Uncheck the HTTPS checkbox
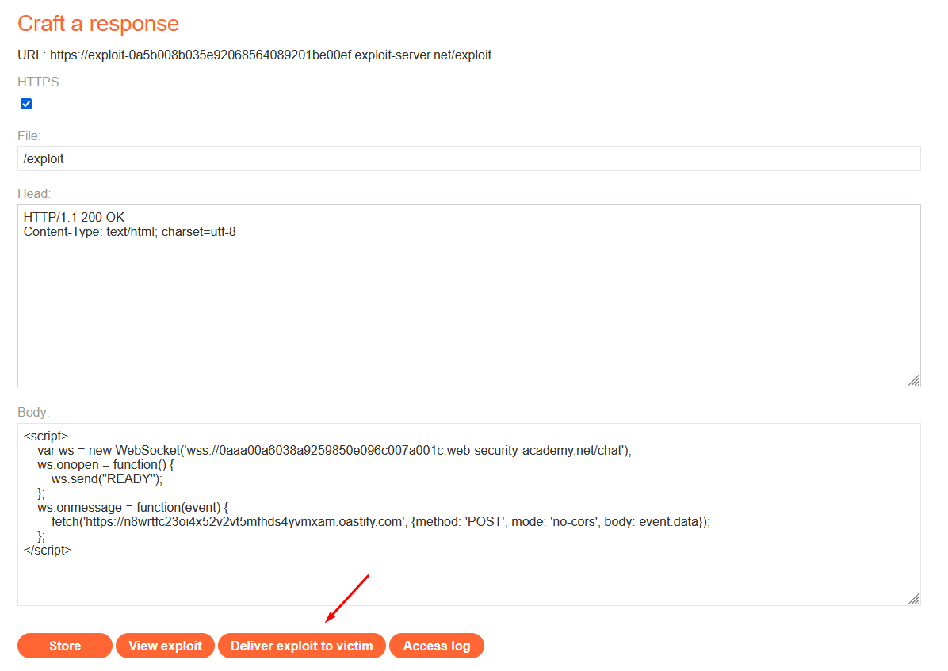The width and height of the screenshot is (948, 671). click(26, 104)
